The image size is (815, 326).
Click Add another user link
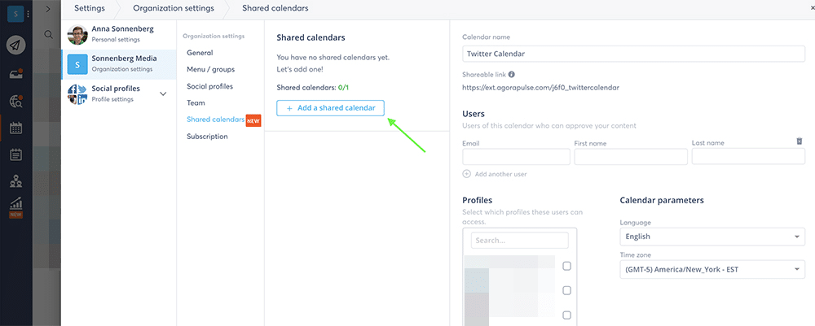pyautogui.click(x=495, y=174)
